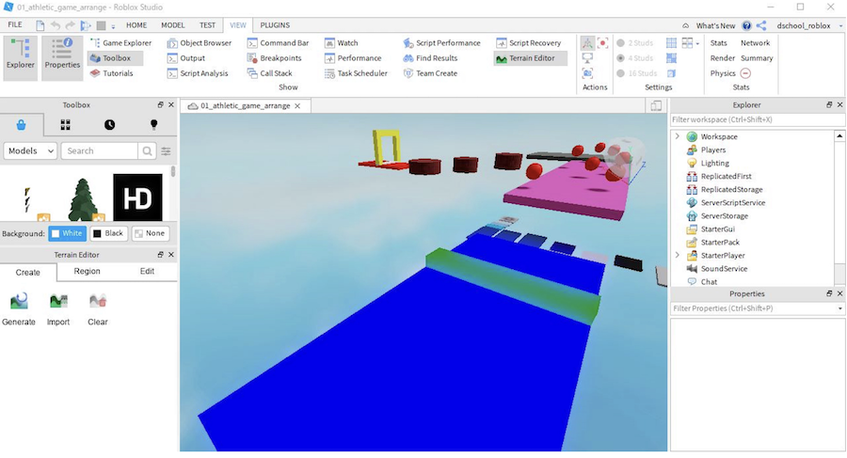Viewport: 847px width, 458px height.
Task: Select the pine tree model thumbnail
Action: (x=83, y=199)
